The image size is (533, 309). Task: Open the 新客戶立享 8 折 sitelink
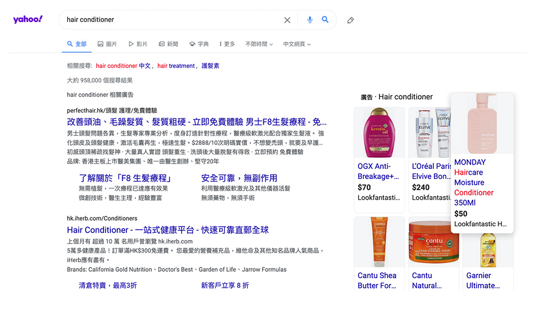pyautogui.click(x=225, y=285)
